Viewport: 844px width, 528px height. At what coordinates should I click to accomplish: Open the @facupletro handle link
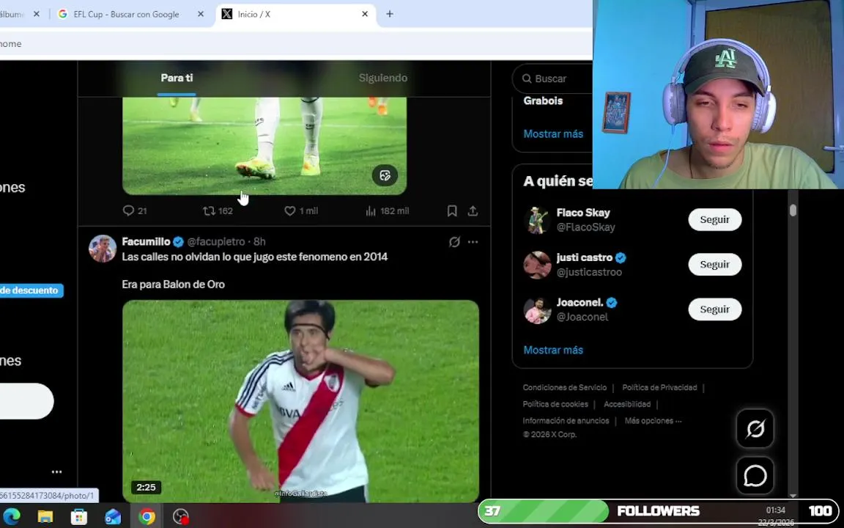point(216,242)
